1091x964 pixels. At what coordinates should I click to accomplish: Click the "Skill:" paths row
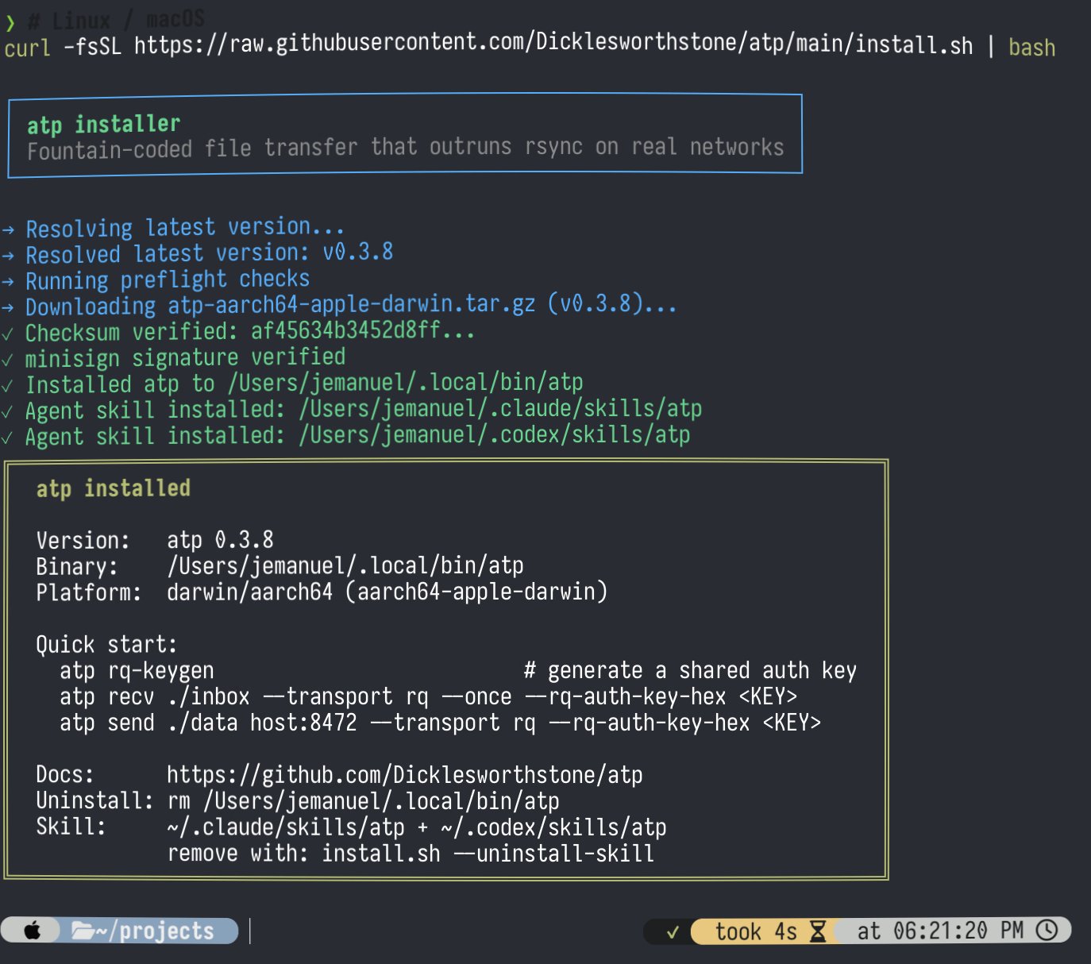(352, 827)
